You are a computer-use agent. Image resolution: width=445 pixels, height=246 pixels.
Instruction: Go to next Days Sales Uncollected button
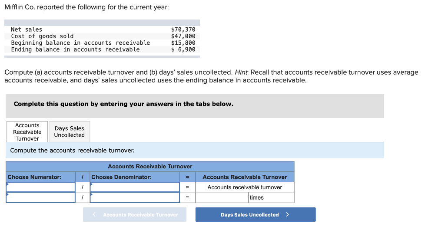pos(256,214)
